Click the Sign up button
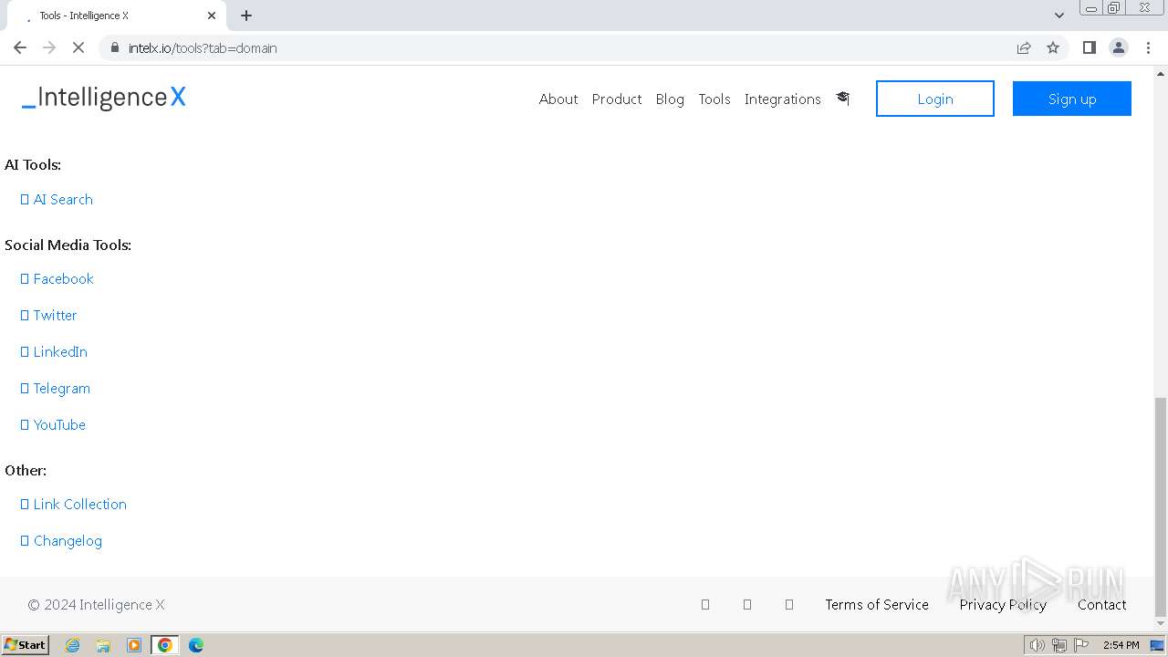The image size is (1168, 657). (x=1072, y=99)
